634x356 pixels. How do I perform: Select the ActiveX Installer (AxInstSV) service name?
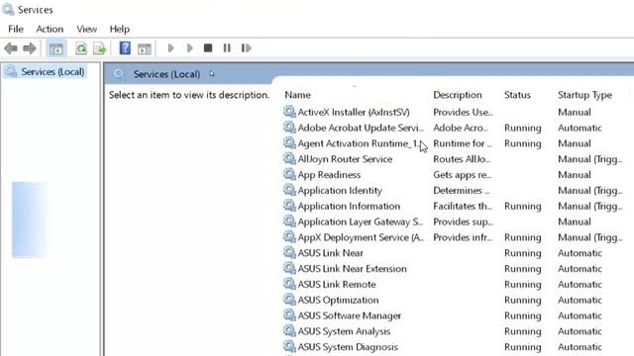click(x=354, y=112)
